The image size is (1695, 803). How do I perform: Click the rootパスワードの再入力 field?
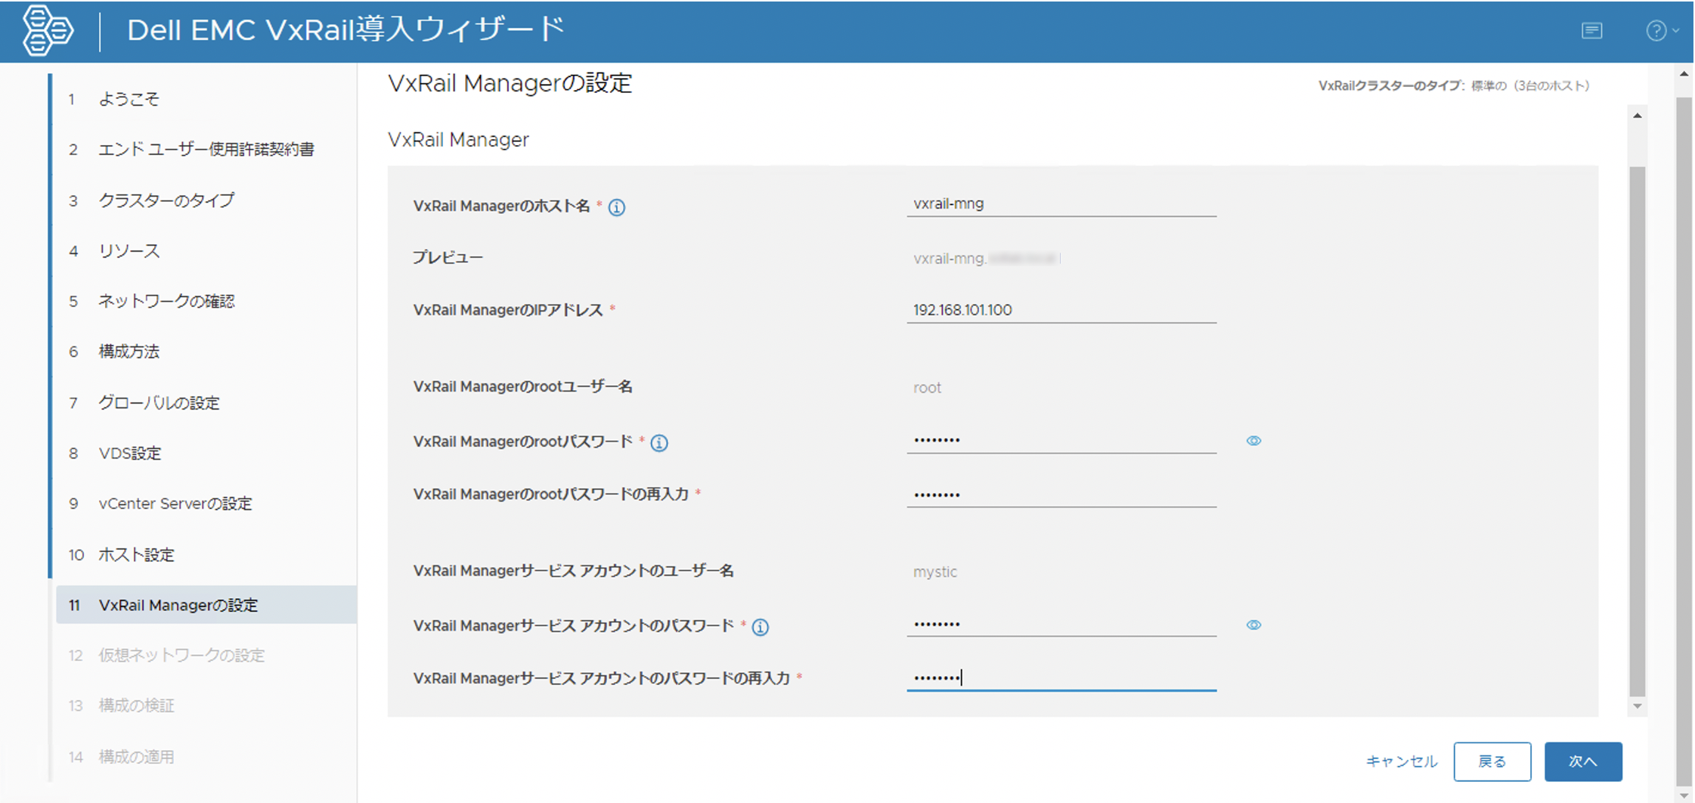coord(1061,495)
